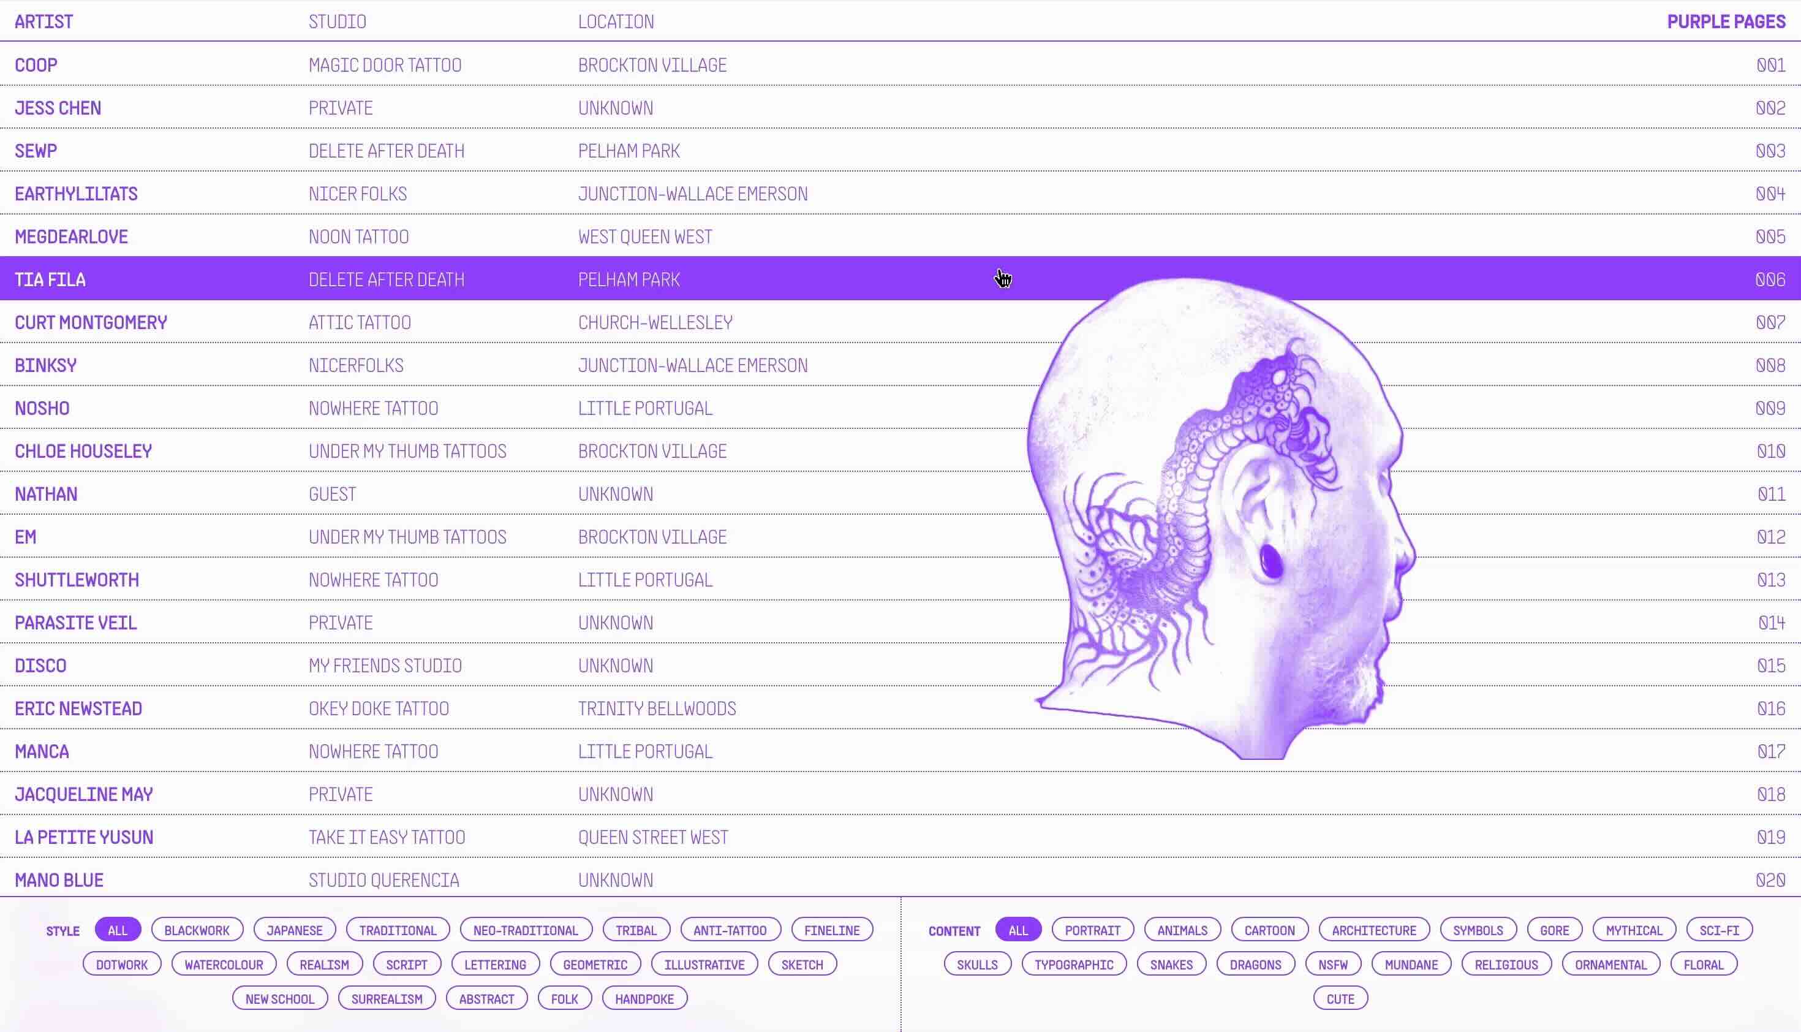This screenshot has width=1801, height=1032.
Task: Filter content by Mythical
Action: pyautogui.click(x=1634, y=930)
